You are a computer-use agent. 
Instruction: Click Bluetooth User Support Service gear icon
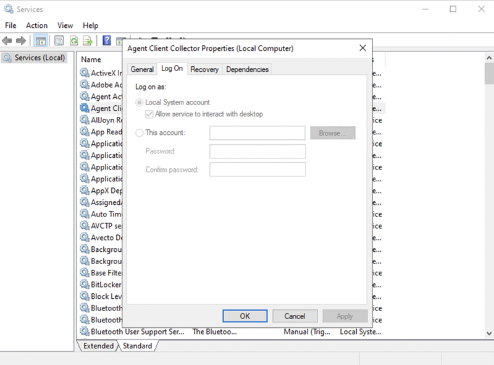(x=85, y=332)
